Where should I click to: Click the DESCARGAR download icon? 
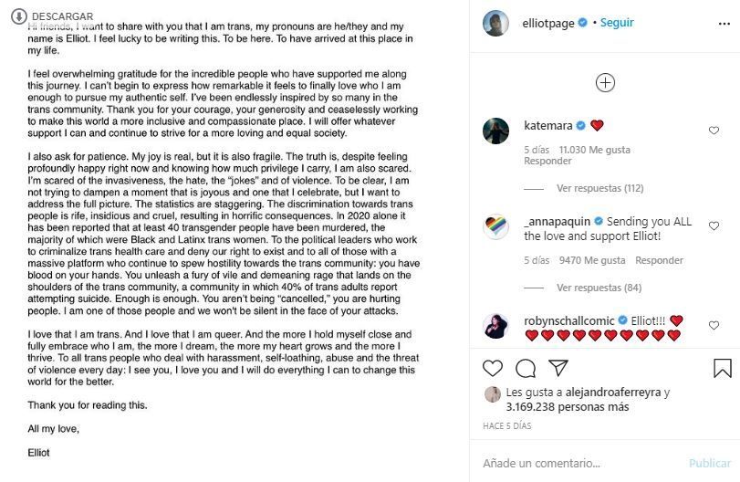pyautogui.click(x=18, y=16)
